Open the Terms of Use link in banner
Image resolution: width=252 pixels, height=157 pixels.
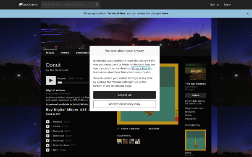116,13
